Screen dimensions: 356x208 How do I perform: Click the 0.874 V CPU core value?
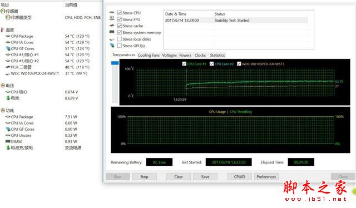71,92
